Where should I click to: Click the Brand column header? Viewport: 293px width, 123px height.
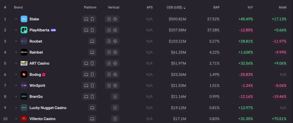tap(18, 7)
